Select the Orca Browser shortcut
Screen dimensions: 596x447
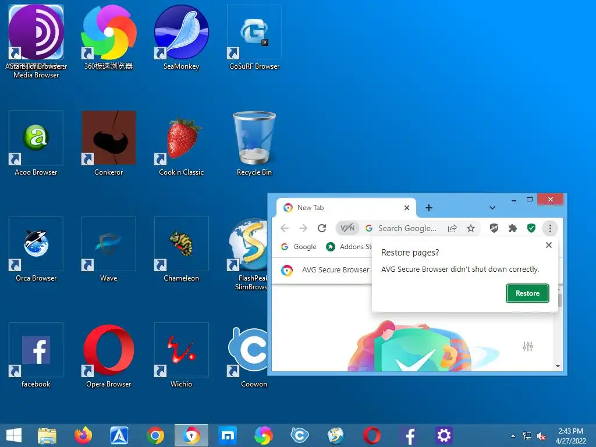click(x=36, y=244)
